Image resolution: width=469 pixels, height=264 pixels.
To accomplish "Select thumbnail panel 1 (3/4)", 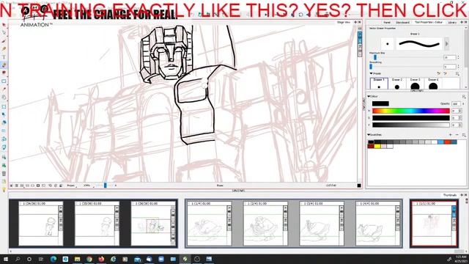I will coord(322,223).
